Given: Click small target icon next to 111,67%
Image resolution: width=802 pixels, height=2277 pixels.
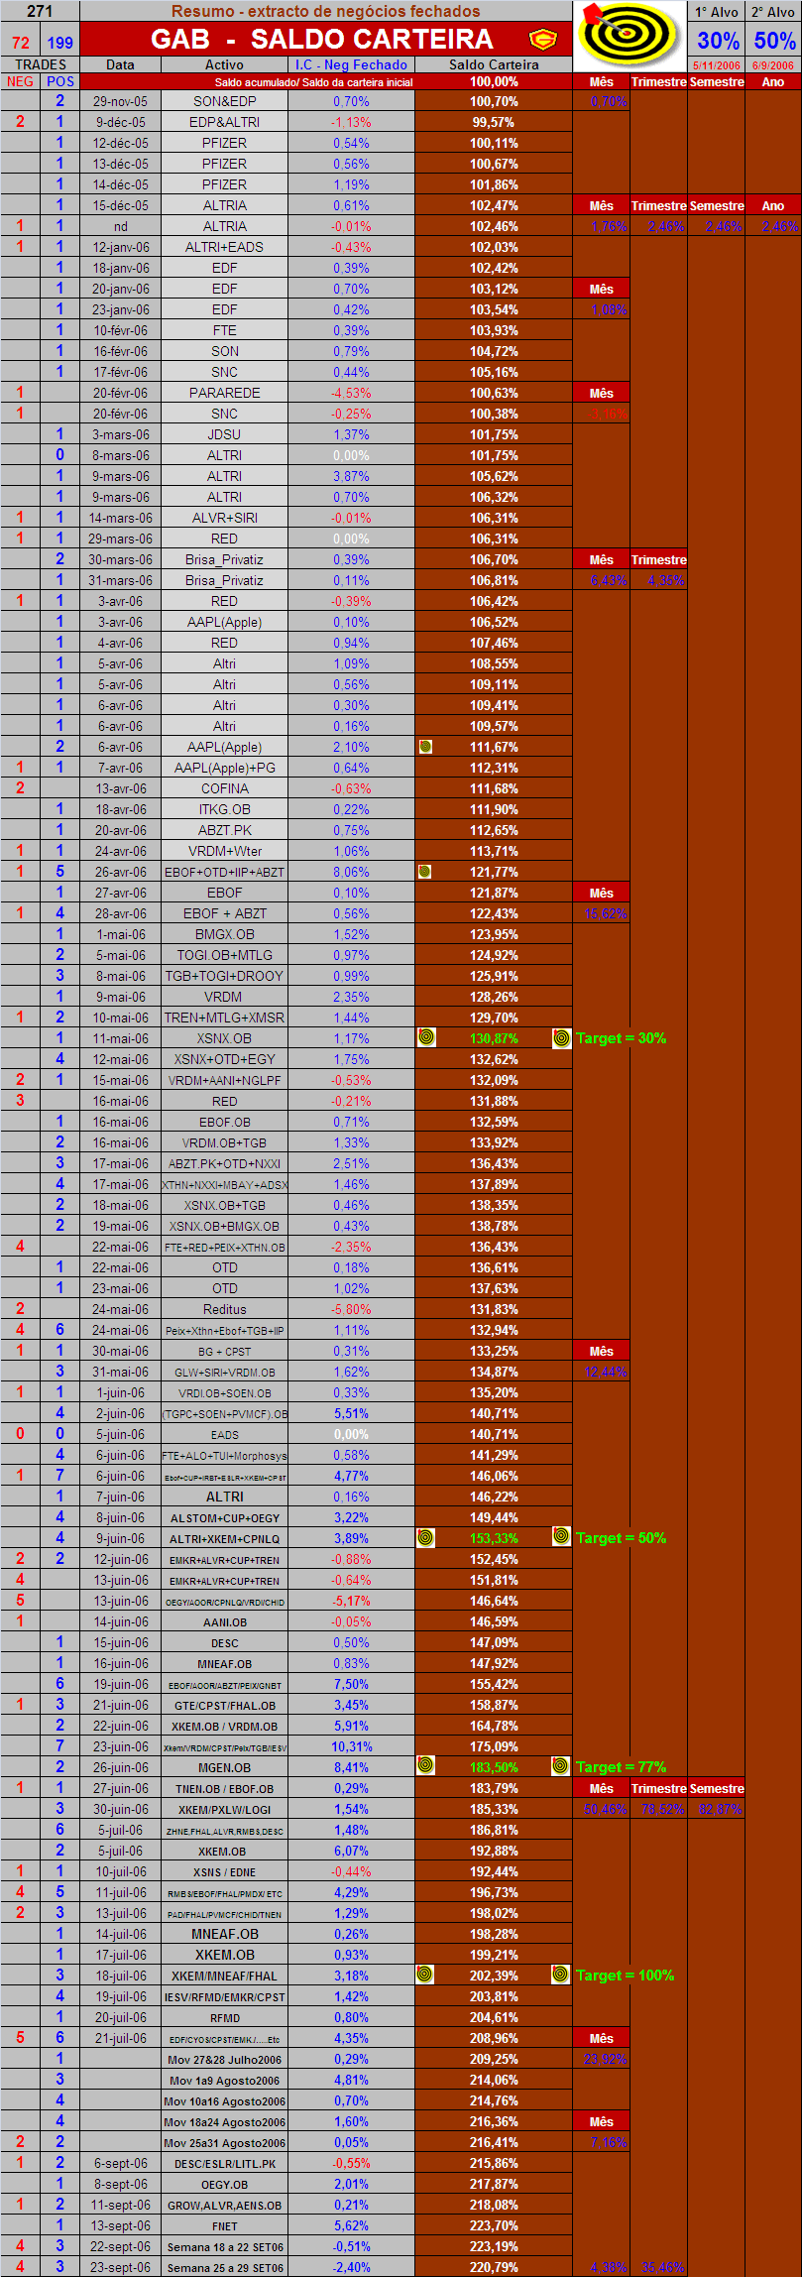Looking at the screenshot, I should [425, 747].
